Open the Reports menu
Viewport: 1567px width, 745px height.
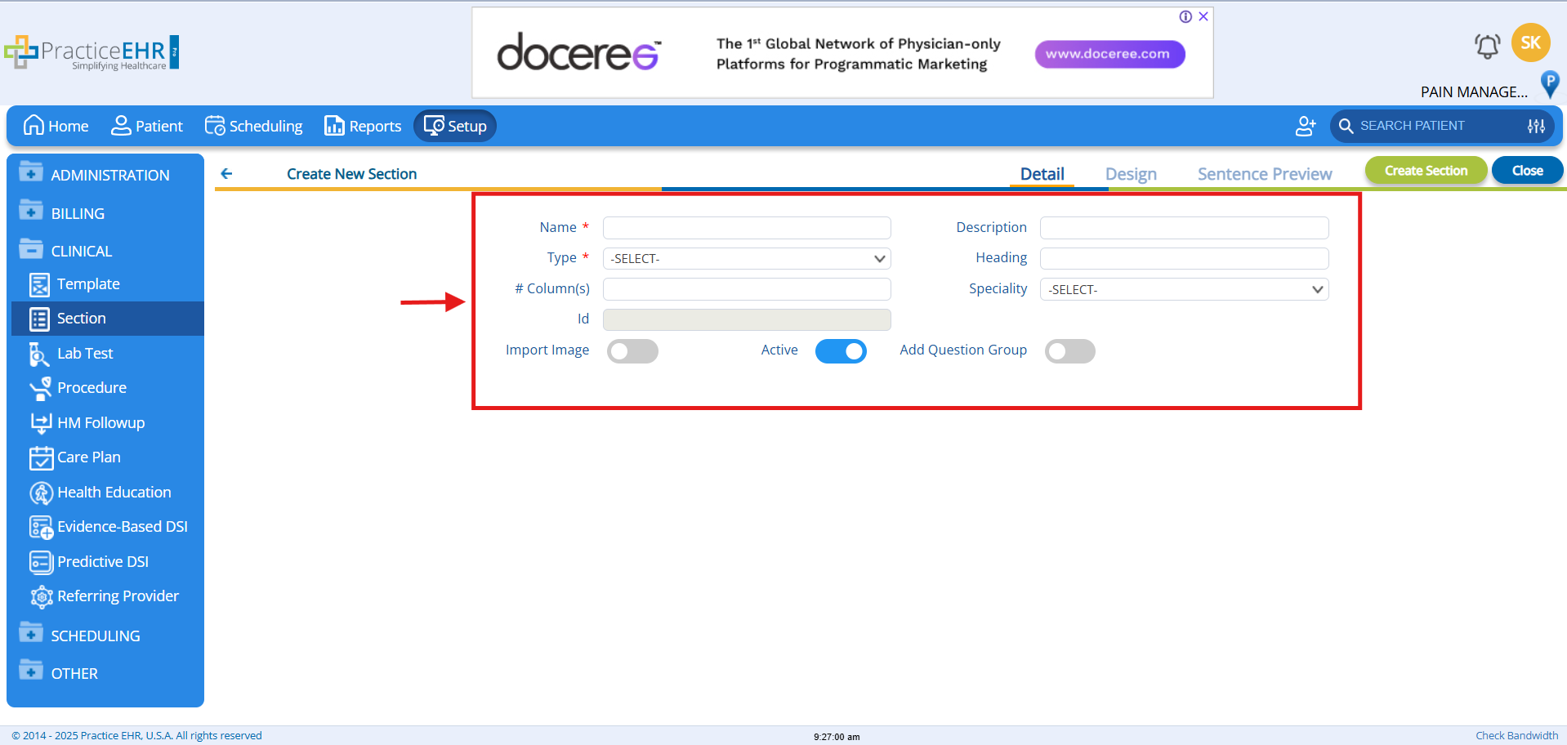point(363,126)
